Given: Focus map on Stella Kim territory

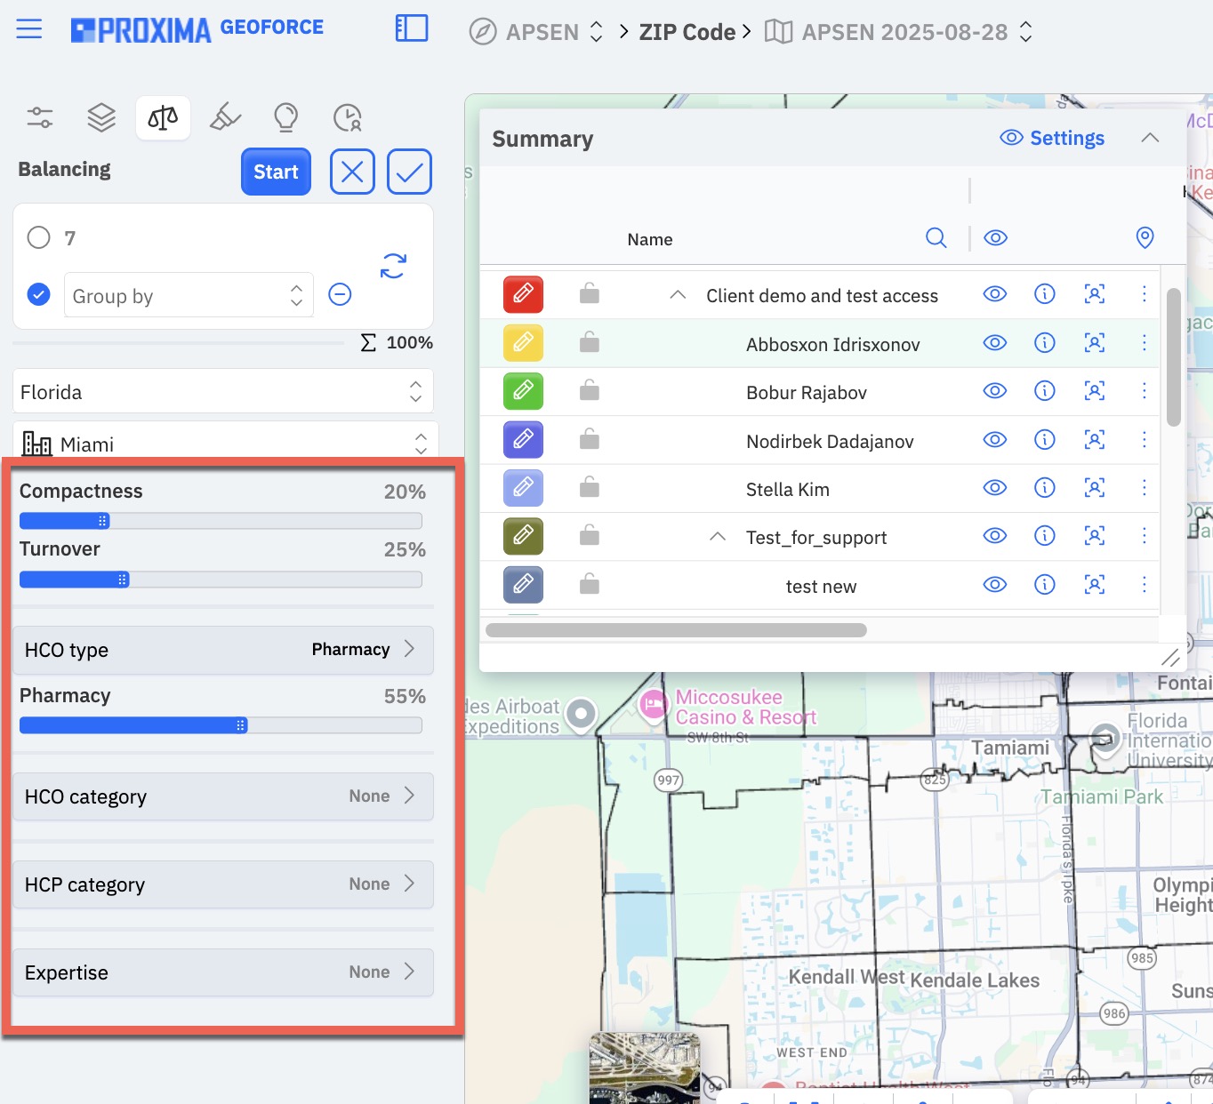Looking at the screenshot, I should click(1095, 488).
